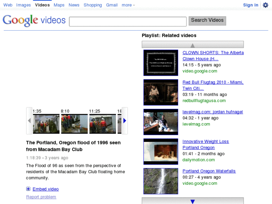Open the Red Bull Flugtag 2010 link
The height and width of the screenshot is (204, 272).
tap(213, 85)
